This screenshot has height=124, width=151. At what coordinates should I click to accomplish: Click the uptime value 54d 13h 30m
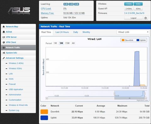coord(70,18)
